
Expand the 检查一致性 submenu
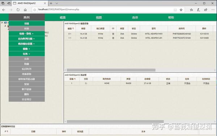click(26, 34)
